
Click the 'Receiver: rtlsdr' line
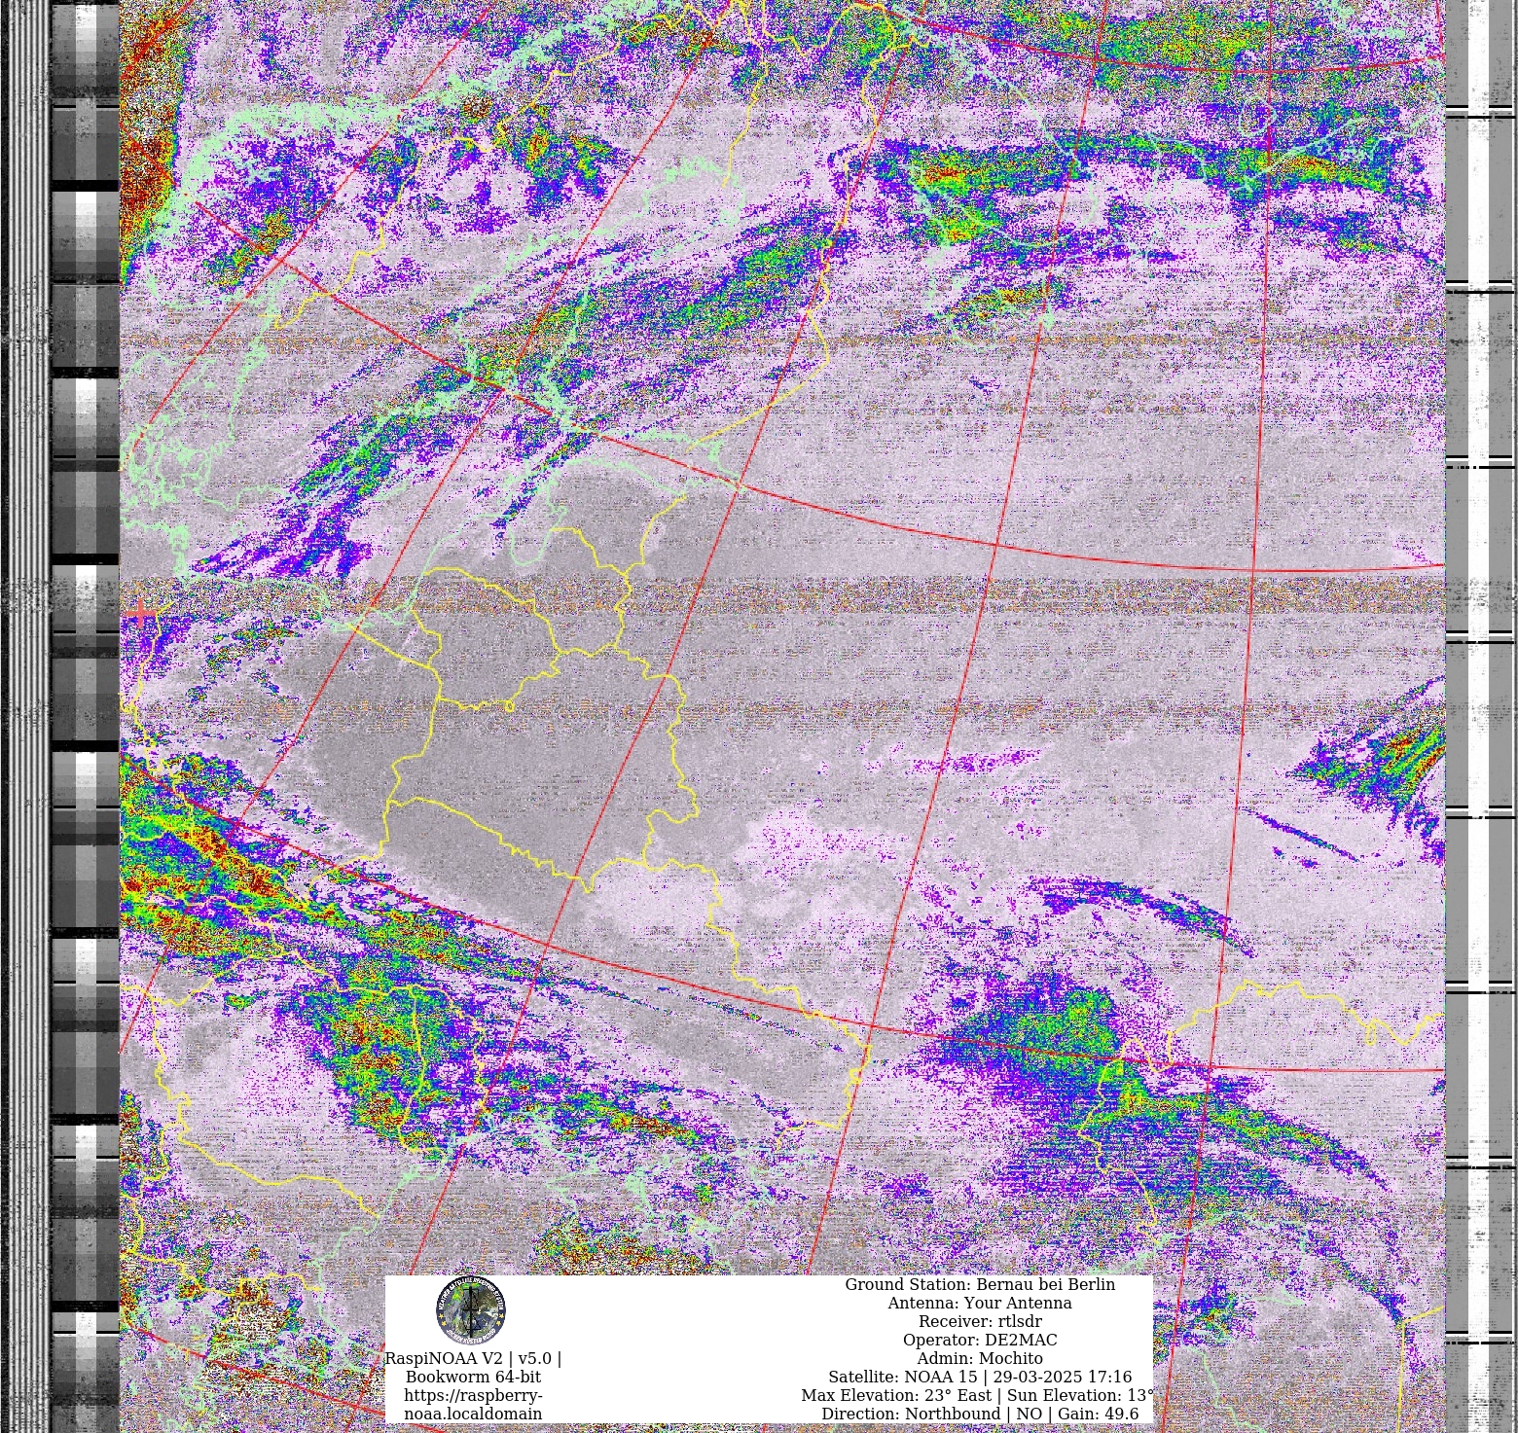pos(980,1321)
